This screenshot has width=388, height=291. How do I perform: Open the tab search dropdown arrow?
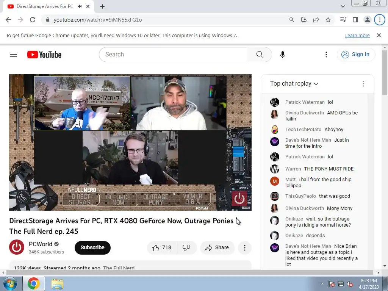343,6
